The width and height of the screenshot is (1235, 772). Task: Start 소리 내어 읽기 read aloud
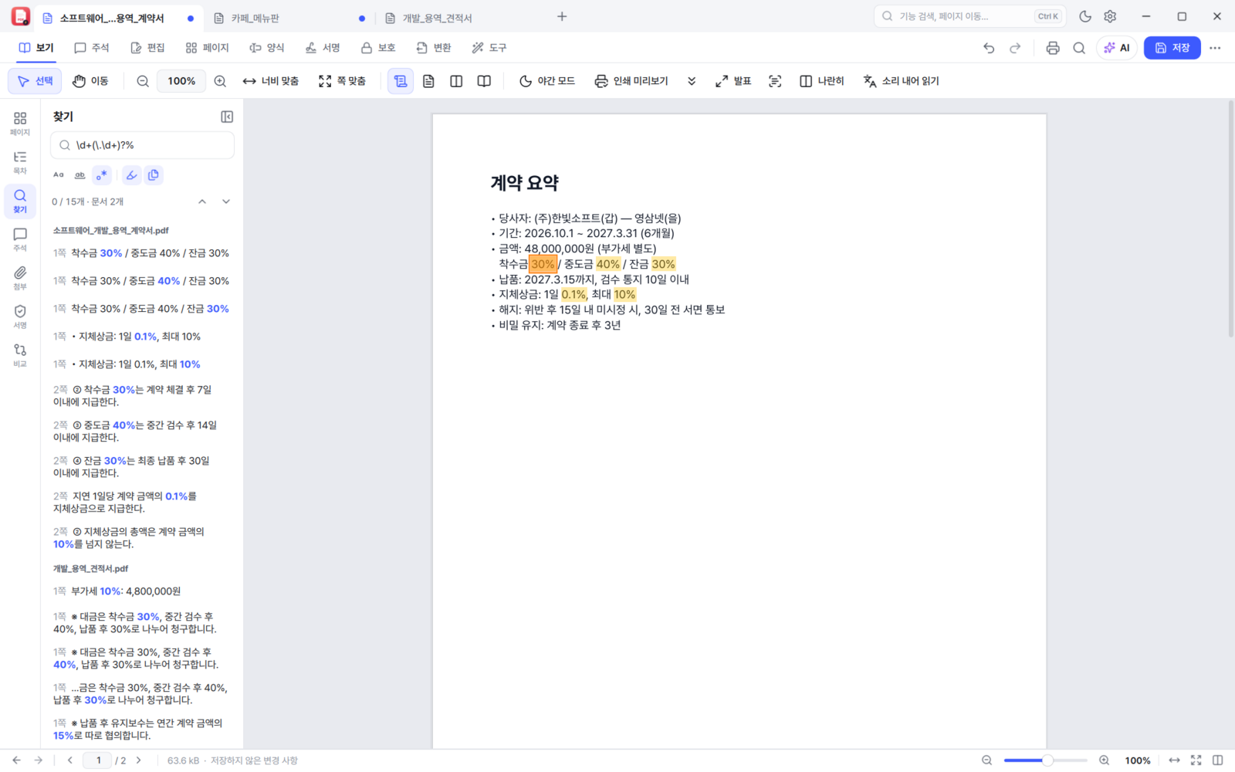(x=902, y=81)
